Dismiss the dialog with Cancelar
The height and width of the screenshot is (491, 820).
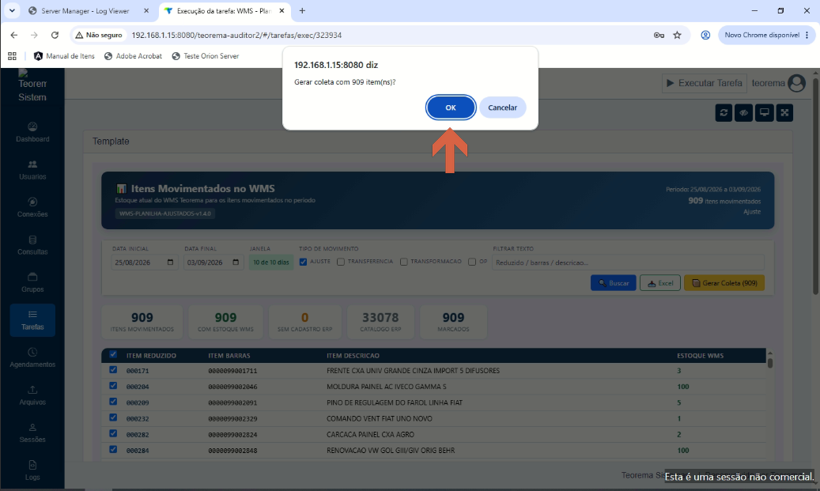point(502,108)
